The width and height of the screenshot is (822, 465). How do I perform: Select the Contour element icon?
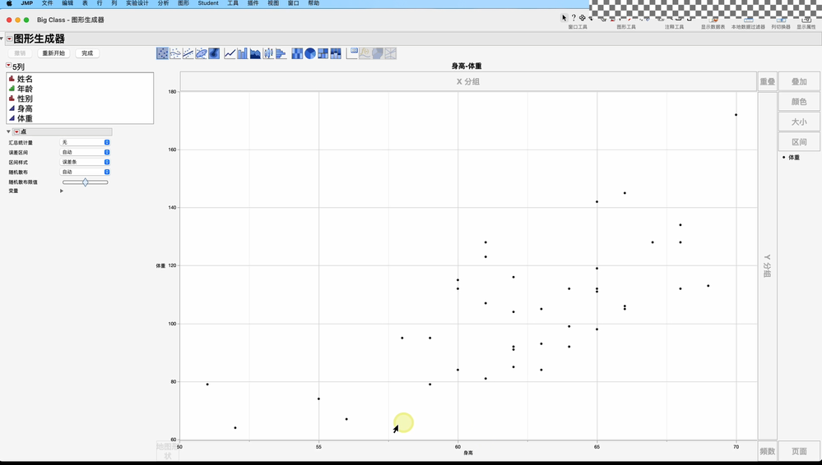tap(214, 53)
